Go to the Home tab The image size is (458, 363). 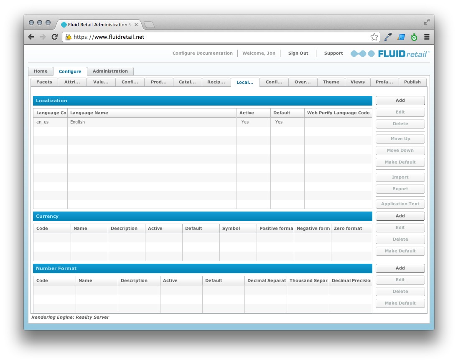click(40, 71)
